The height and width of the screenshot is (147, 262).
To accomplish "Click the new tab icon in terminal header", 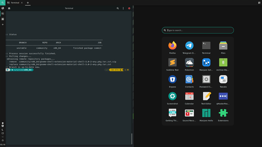I will tap(9, 8).
